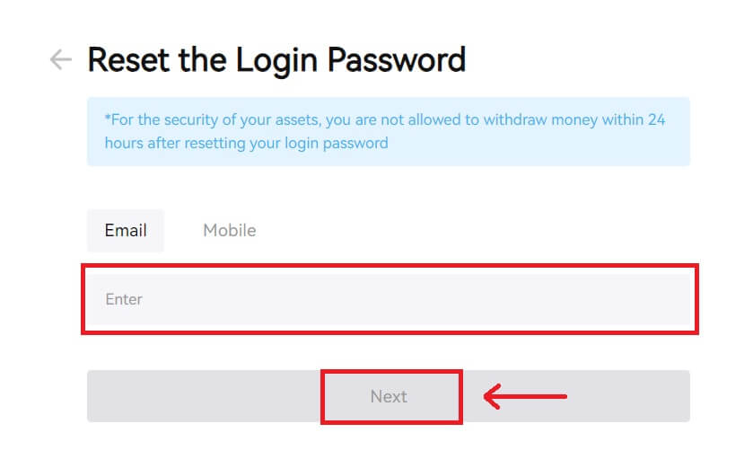Click the back arrow icon

click(60, 60)
